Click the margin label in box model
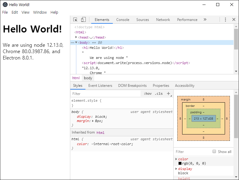Screen dimensions: 239x180 [186, 100]
